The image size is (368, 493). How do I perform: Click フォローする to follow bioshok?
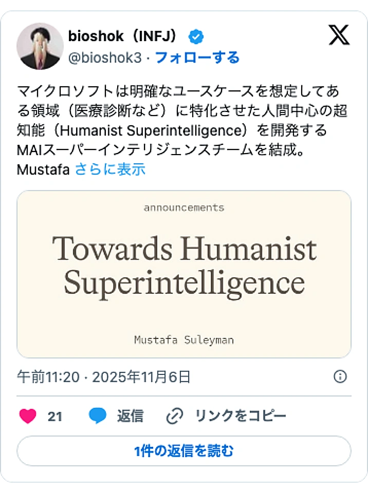tap(198, 58)
